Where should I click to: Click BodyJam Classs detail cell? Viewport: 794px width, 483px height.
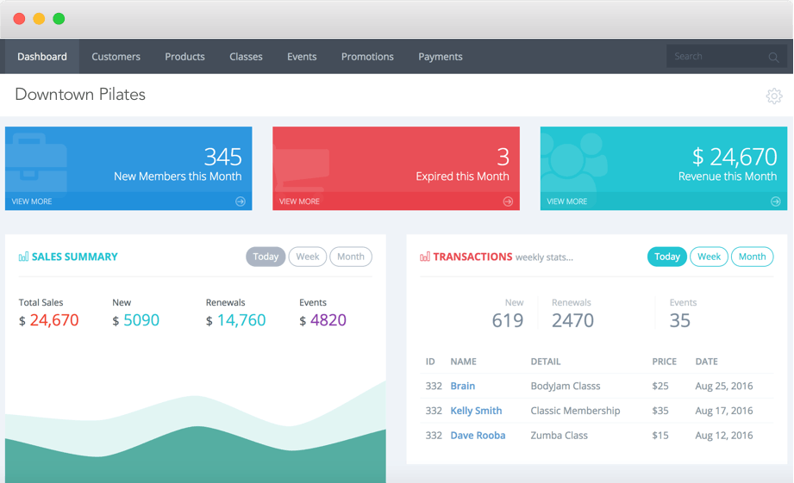(566, 386)
